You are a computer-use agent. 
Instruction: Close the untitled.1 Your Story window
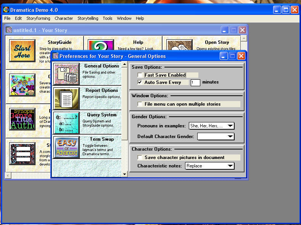pyautogui.click(x=243, y=30)
